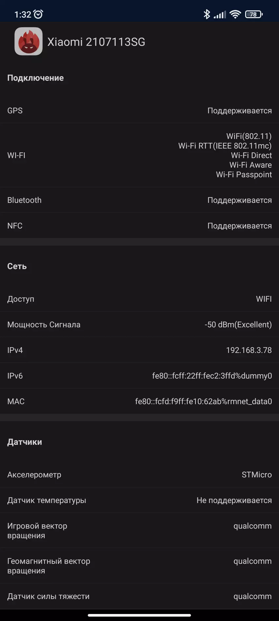Tap the Wi-Fi status bar icon
Screen dimensions: 279x621
[235, 14]
